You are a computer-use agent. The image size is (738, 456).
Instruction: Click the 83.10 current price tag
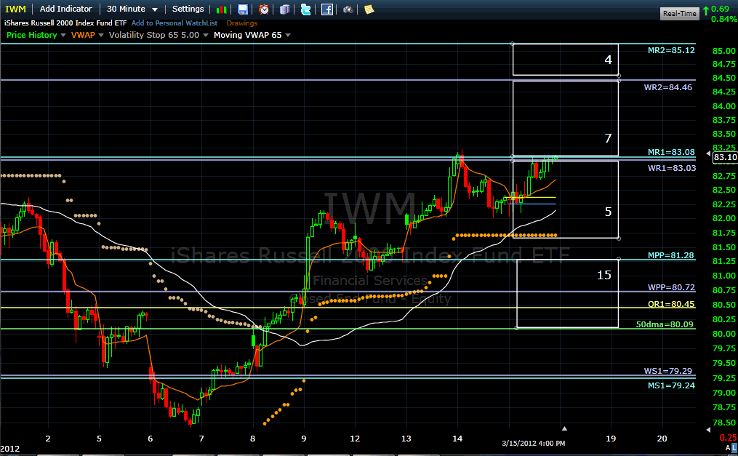click(x=726, y=157)
